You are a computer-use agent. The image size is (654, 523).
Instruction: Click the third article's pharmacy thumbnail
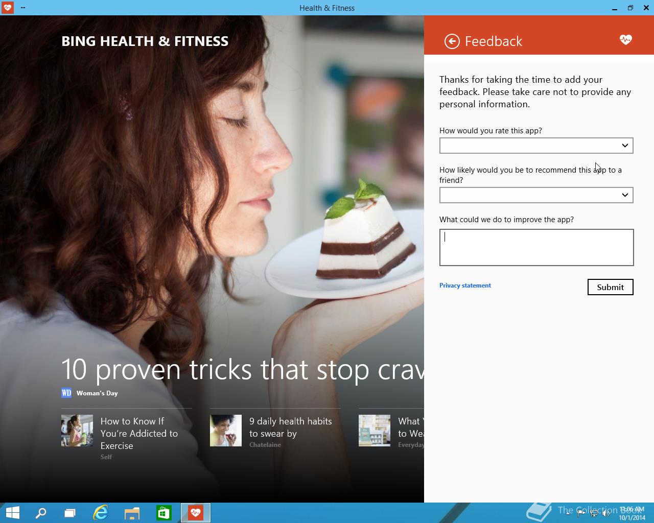click(x=375, y=431)
